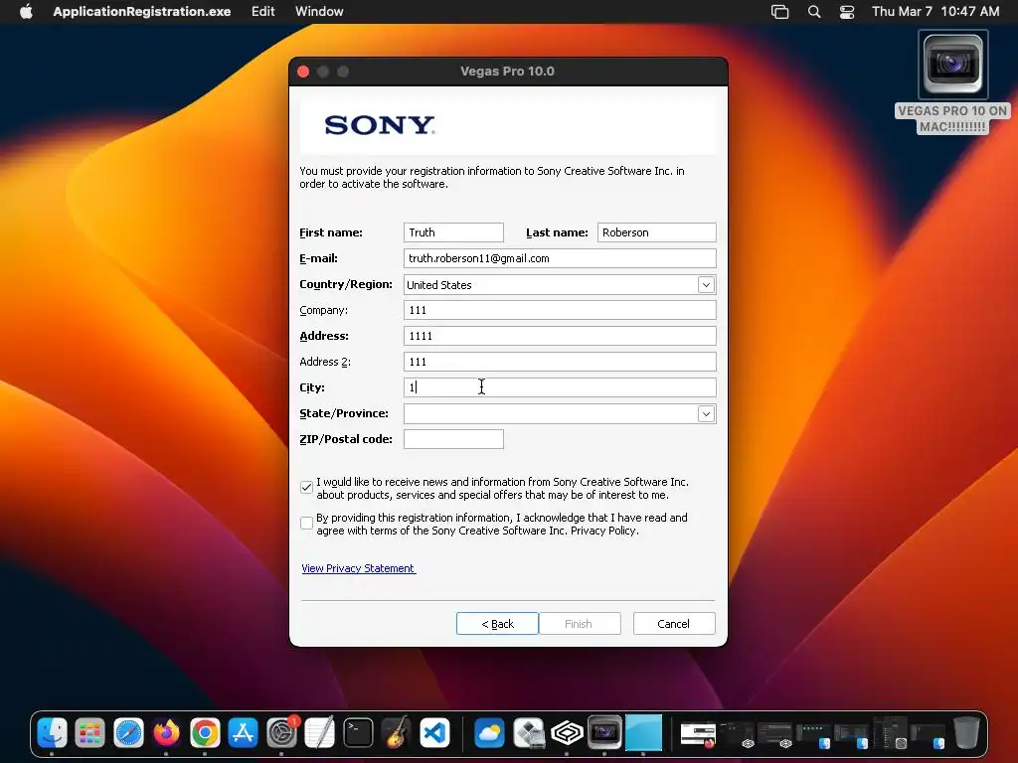Open Spotlight search in the menu bar

813,12
